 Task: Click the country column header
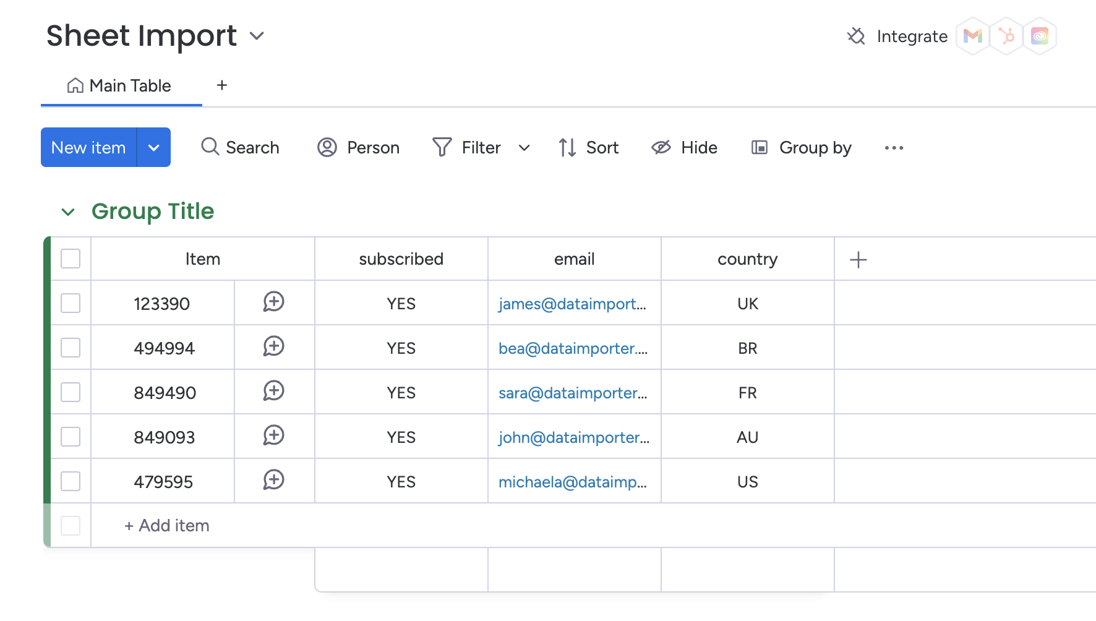(748, 259)
